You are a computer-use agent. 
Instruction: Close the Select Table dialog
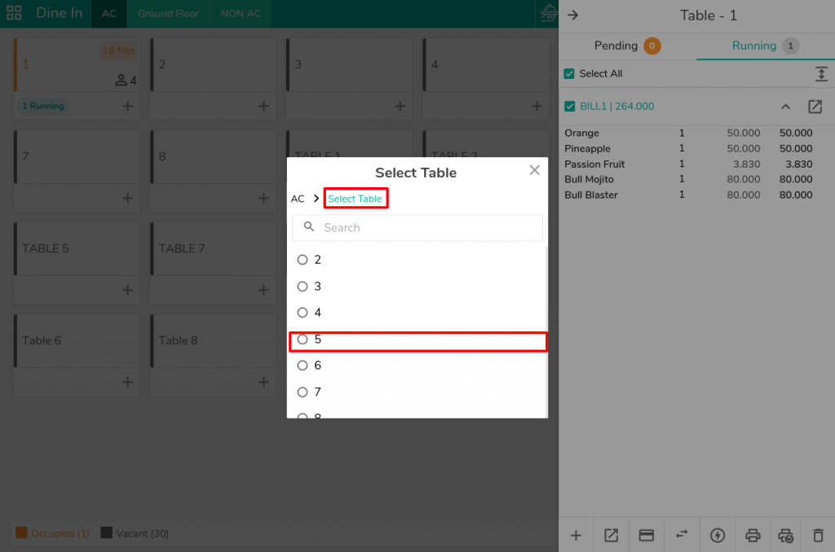click(534, 170)
